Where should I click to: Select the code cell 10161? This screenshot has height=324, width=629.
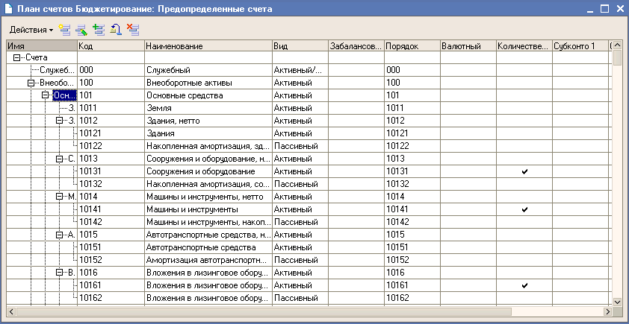tap(111, 285)
